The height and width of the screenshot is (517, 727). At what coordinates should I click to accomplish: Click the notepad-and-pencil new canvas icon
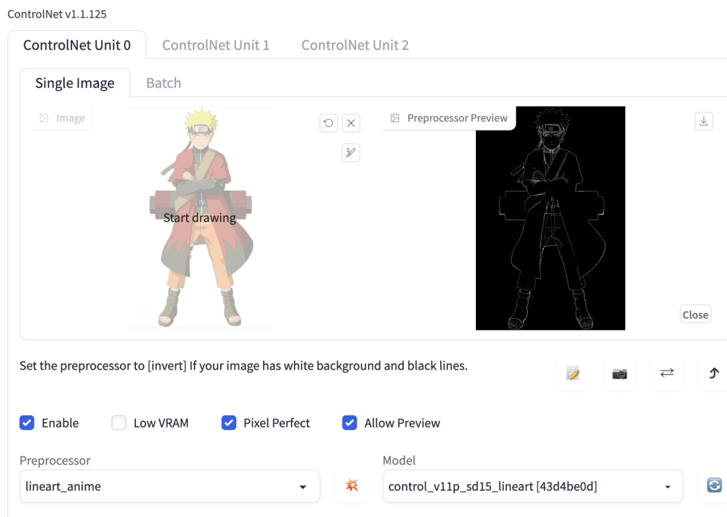[x=573, y=373]
